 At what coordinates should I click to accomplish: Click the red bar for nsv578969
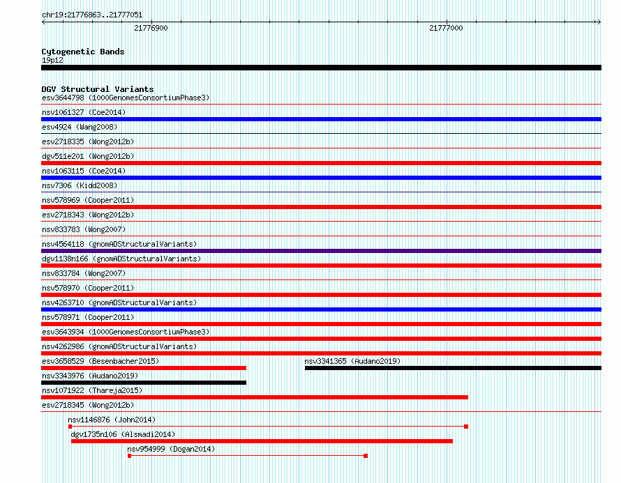pos(321,207)
